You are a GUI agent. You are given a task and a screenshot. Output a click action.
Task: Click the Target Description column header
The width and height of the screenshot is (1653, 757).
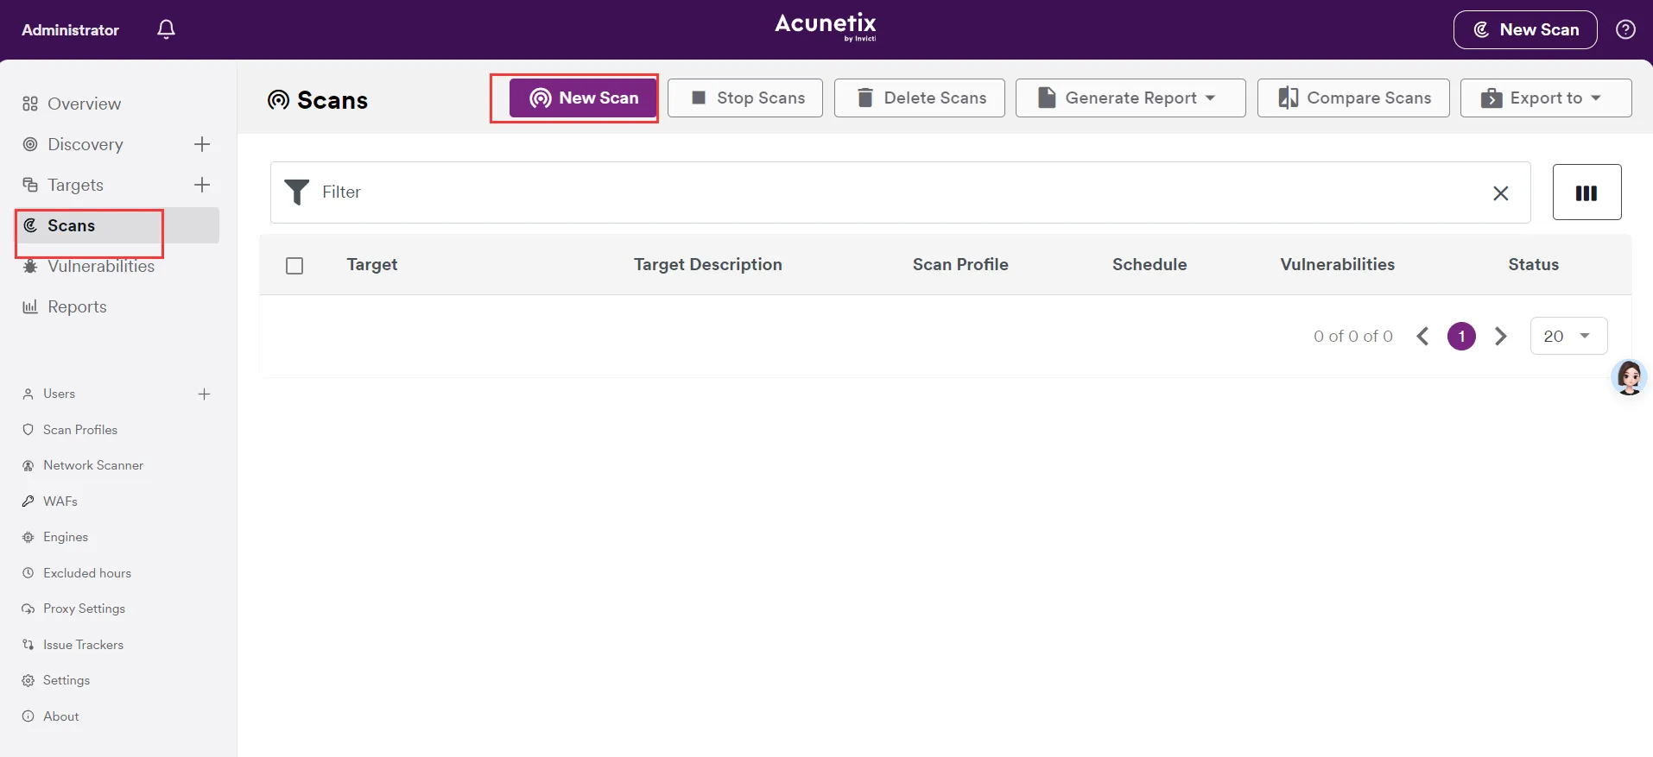[x=708, y=265]
